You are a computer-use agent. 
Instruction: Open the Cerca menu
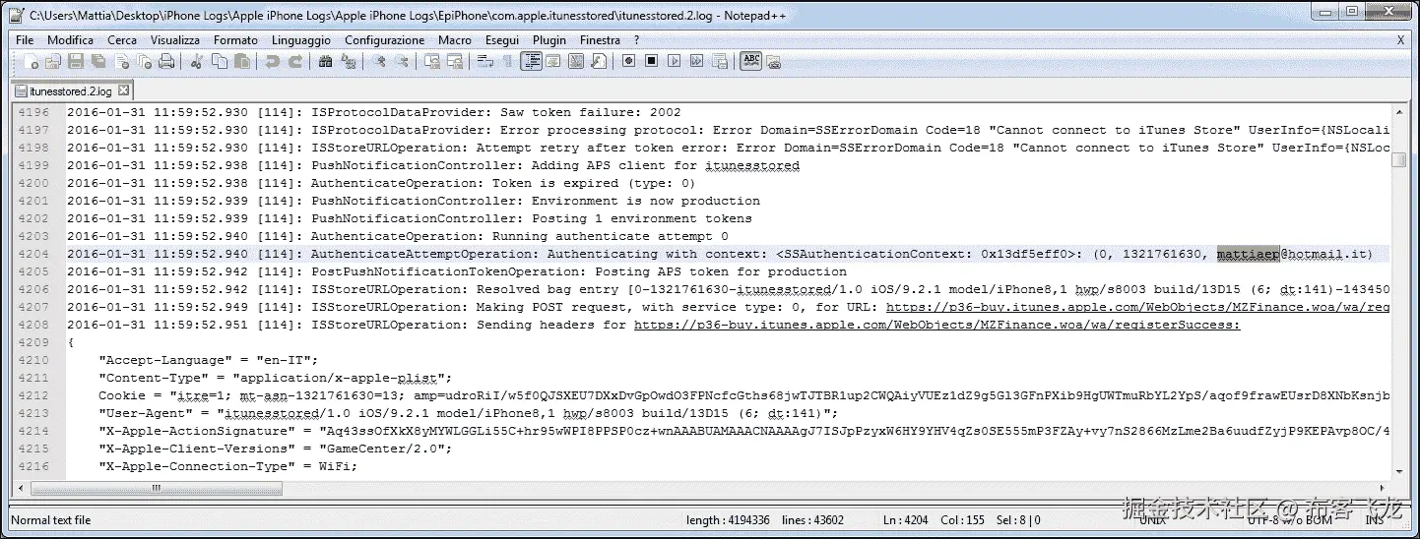pyautogui.click(x=122, y=40)
